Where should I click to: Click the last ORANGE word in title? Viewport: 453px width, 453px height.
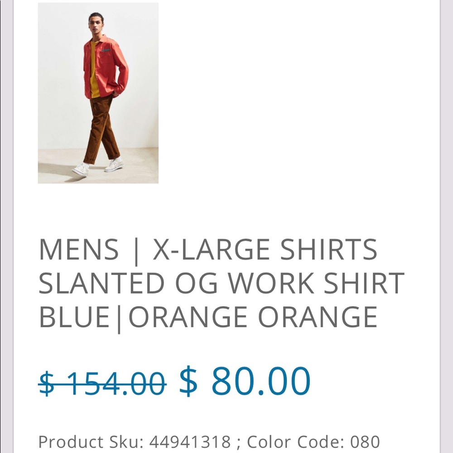click(318, 317)
